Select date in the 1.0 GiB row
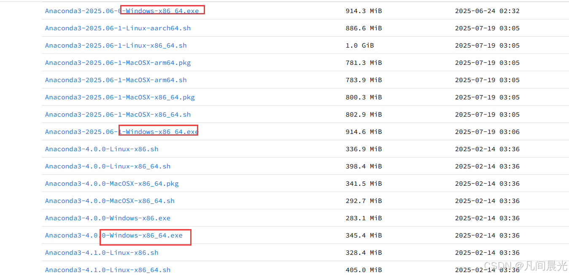Image resolution: width=569 pixels, height=275 pixels. pyautogui.click(x=487, y=45)
